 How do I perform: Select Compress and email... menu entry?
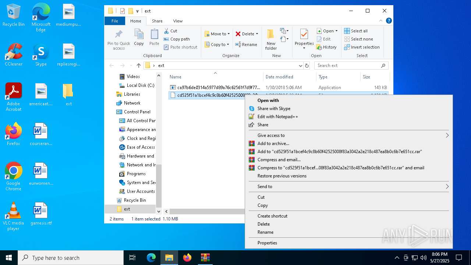(348, 160)
